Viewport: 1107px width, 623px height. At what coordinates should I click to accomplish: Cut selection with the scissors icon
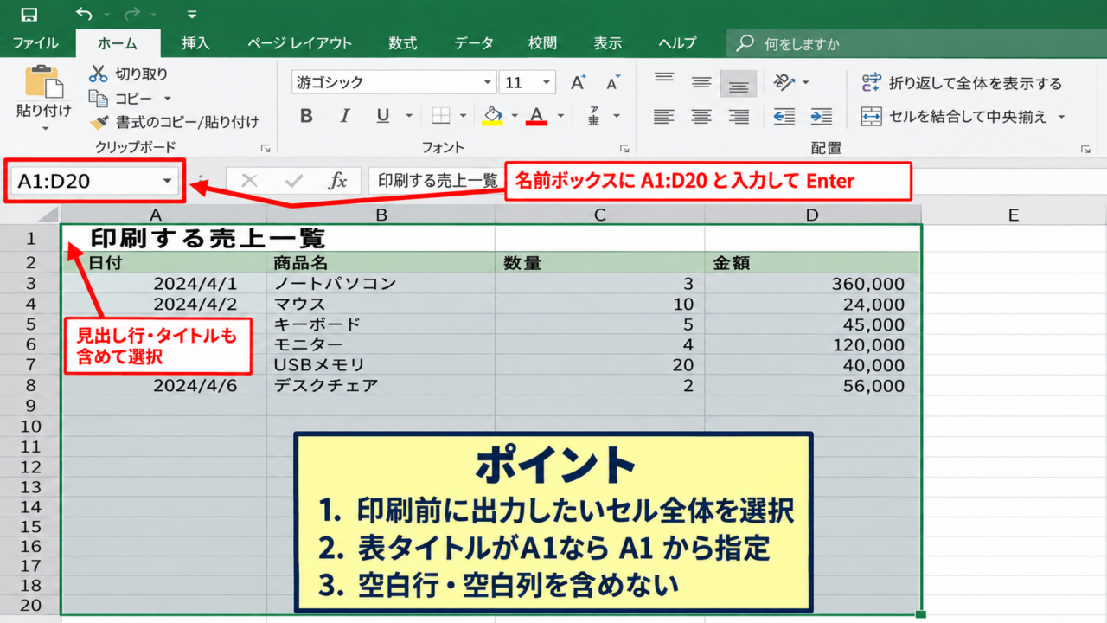pos(98,74)
